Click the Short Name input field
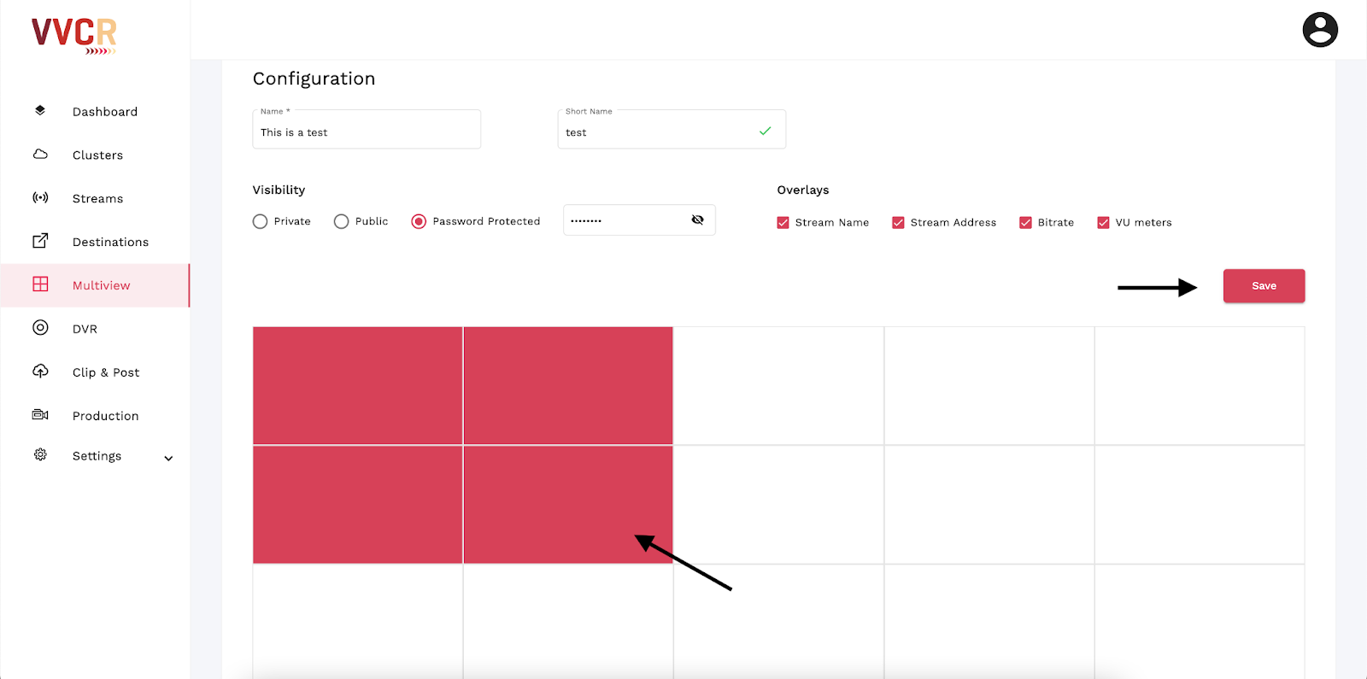 coord(672,130)
